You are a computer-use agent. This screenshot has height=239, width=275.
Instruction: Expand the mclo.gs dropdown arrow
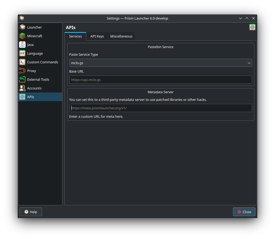(249, 63)
